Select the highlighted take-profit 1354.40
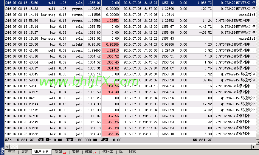Viewport: 259px width, 155px height. coord(111,92)
